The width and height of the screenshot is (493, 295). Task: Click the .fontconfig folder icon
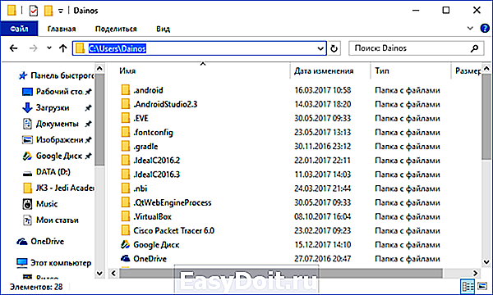click(125, 132)
